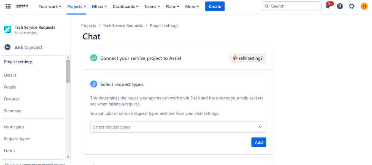Click the sahiltesting2 Slack workspace badge
372x165 pixels.
tap(248, 58)
